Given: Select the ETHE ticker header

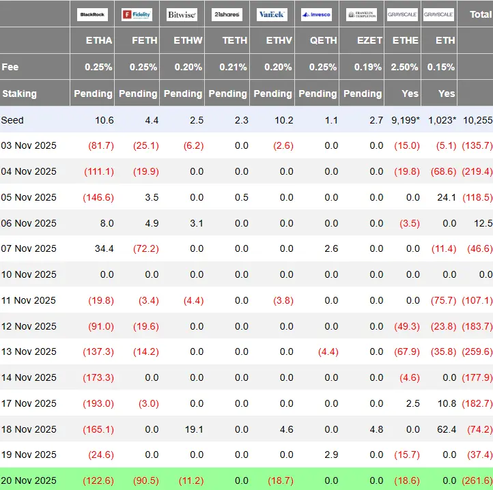Looking at the screenshot, I should (x=406, y=40).
